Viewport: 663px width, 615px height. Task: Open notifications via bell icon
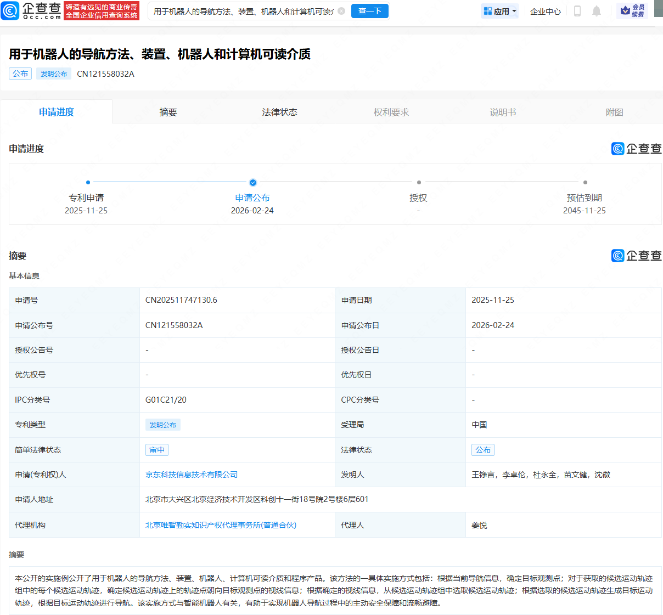(597, 10)
